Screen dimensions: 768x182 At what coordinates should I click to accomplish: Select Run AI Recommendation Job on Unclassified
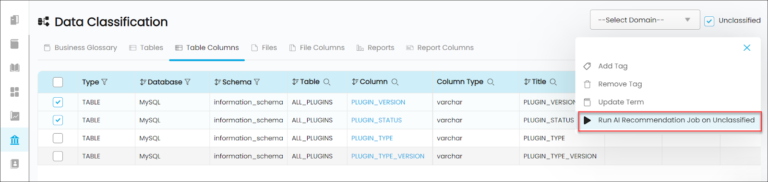coord(670,120)
